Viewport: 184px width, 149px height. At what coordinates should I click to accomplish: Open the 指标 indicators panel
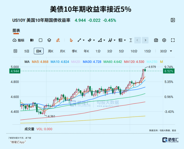click(18, 40)
